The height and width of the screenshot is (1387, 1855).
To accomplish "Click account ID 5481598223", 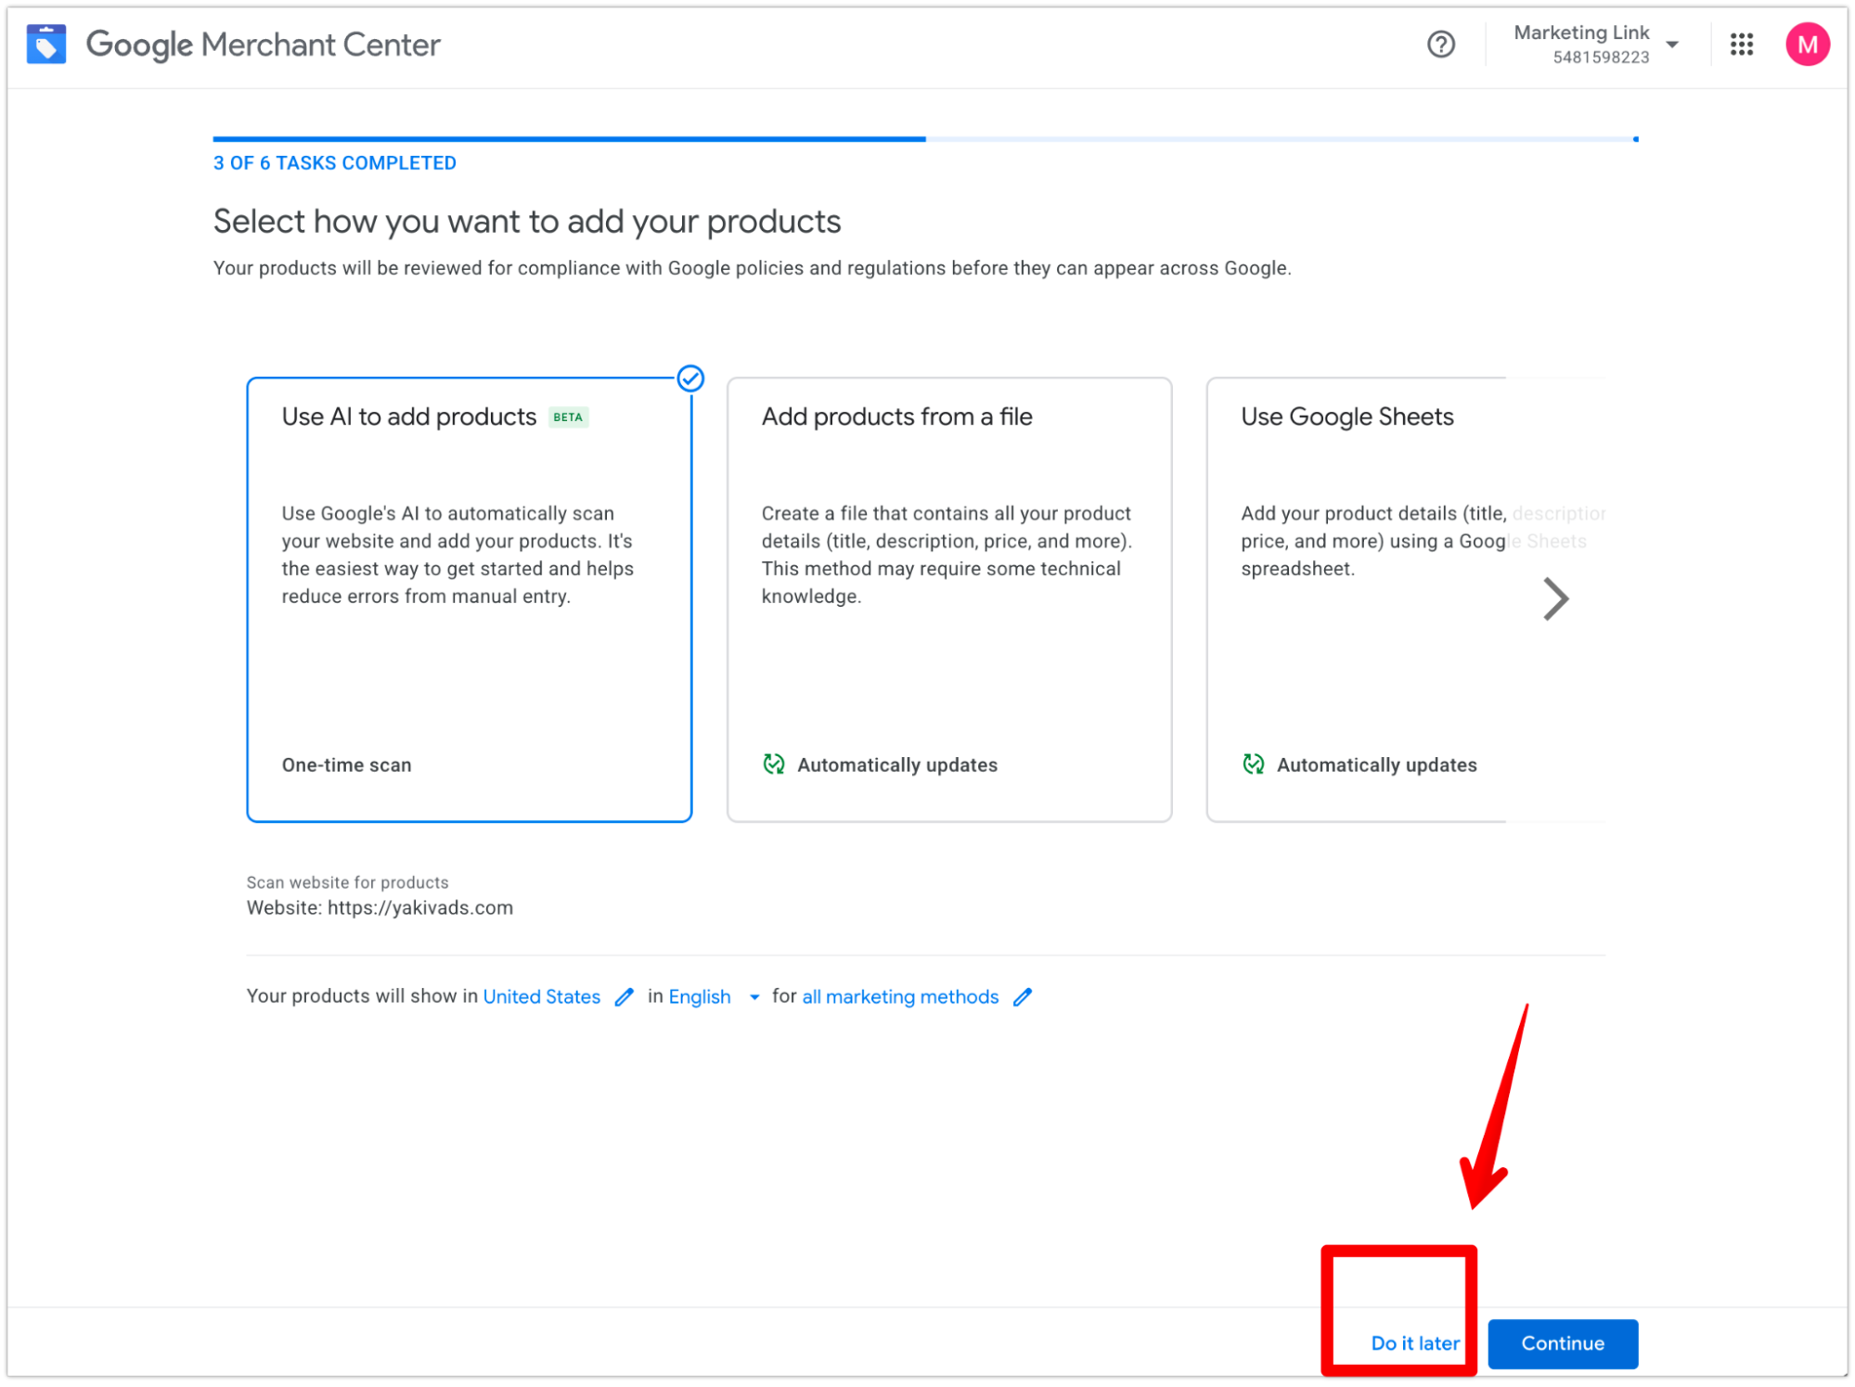I will coord(1600,57).
